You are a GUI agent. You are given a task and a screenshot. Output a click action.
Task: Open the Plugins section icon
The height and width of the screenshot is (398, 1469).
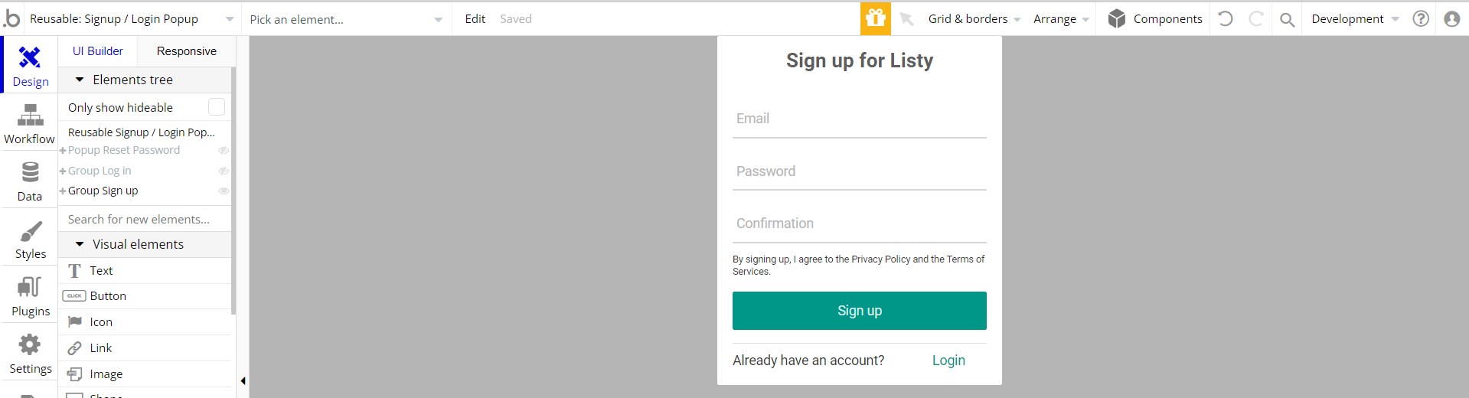[x=30, y=287]
